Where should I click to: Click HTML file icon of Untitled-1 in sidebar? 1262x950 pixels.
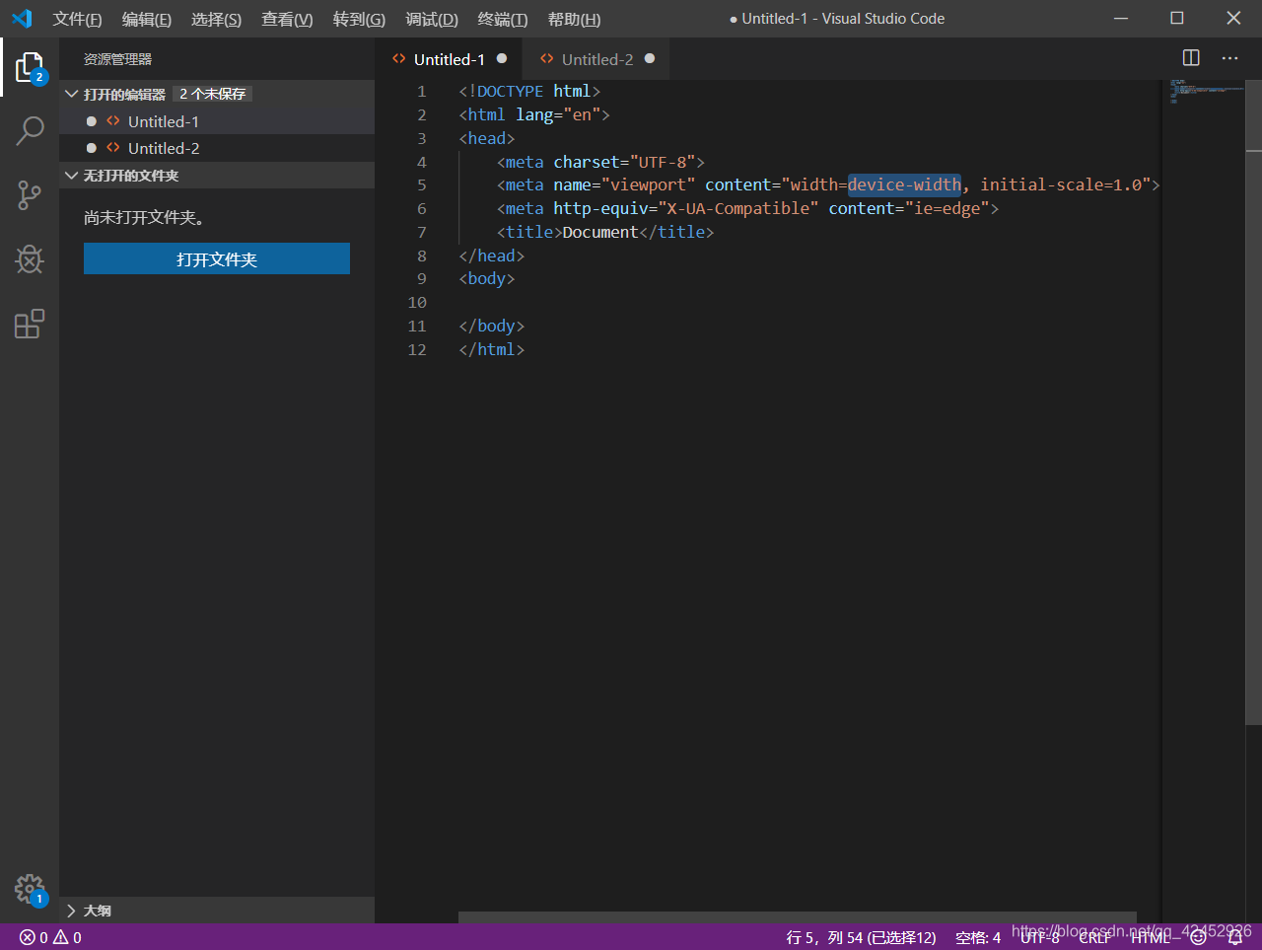click(x=113, y=121)
